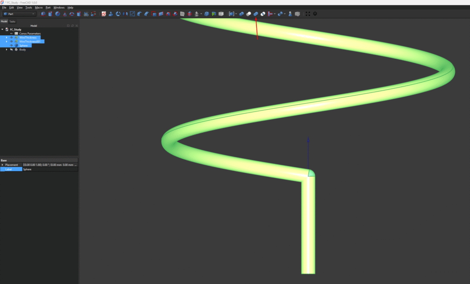Click the Sphere label value field
This screenshot has height=284, width=470.
[49, 169]
